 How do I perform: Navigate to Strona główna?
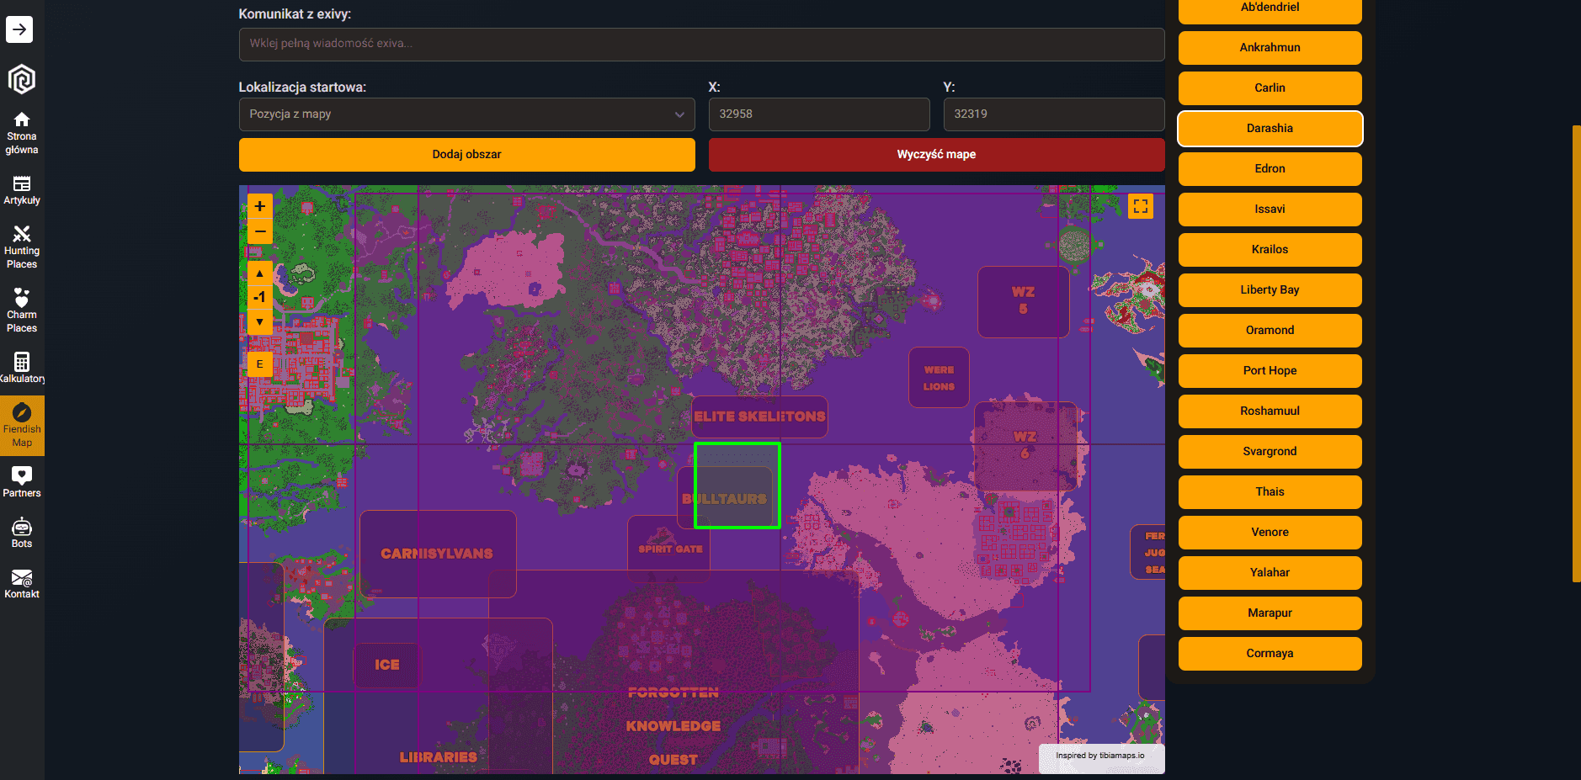(22, 130)
